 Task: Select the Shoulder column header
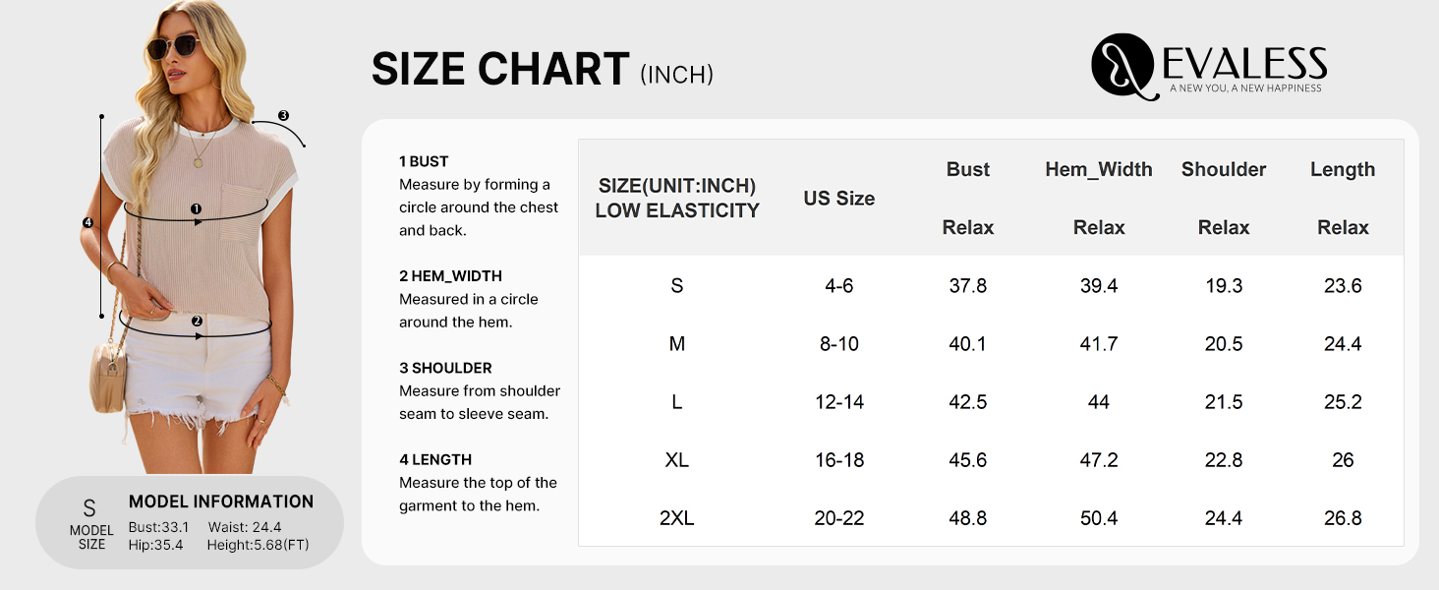(x=1224, y=169)
